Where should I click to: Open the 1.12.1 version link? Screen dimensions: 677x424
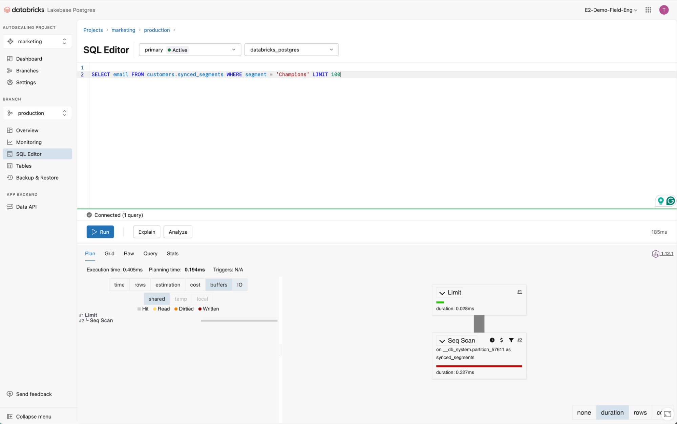(x=667, y=254)
